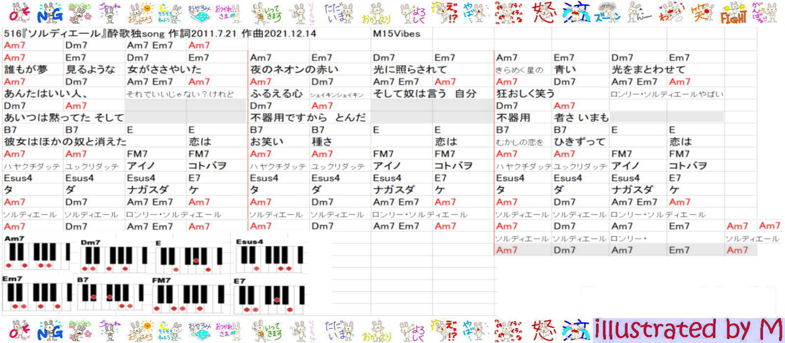Click the OK rabbit sticker in the top row
The height and width of the screenshot is (343, 785).
tap(19, 13)
